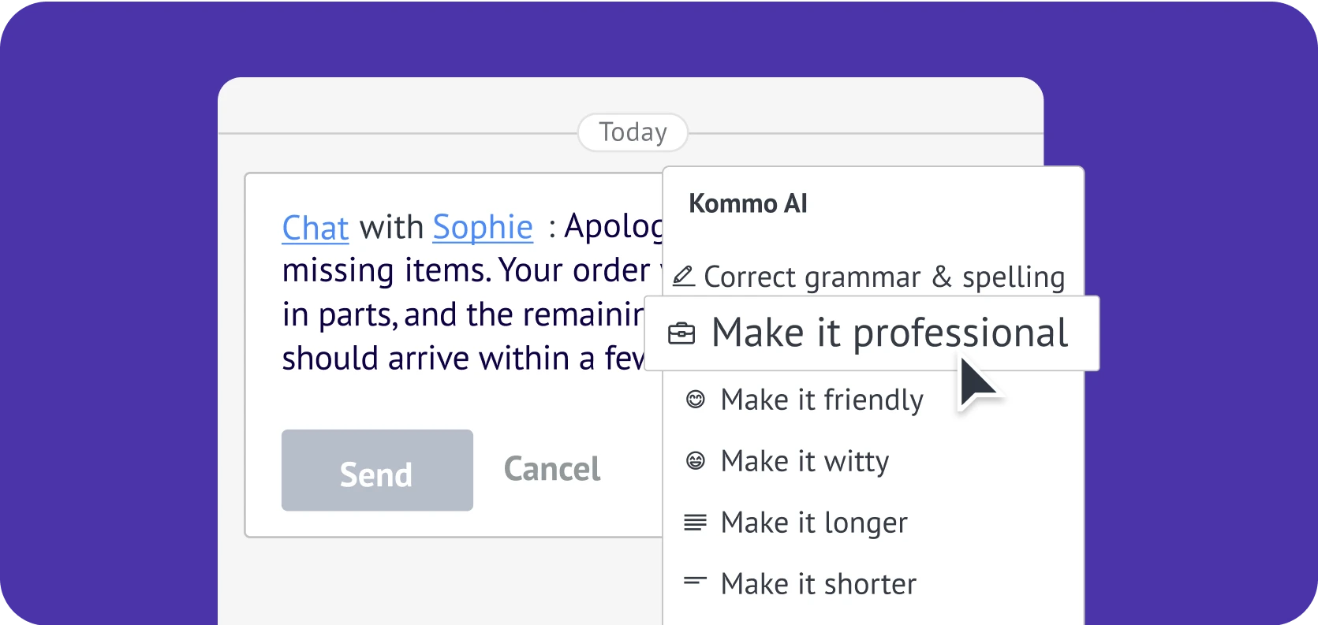Pick Make it witty in the AI menu
The image size is (1318, 625).
click(x=805, y=461)
